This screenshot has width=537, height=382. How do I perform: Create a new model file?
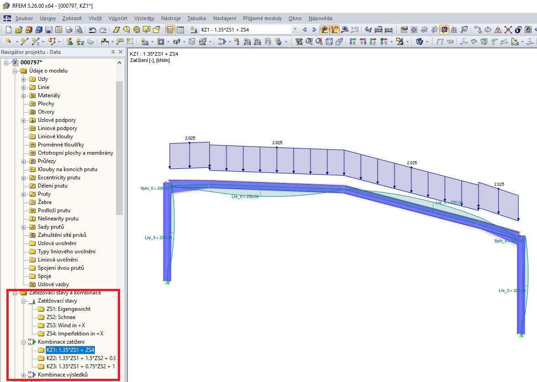9,30
